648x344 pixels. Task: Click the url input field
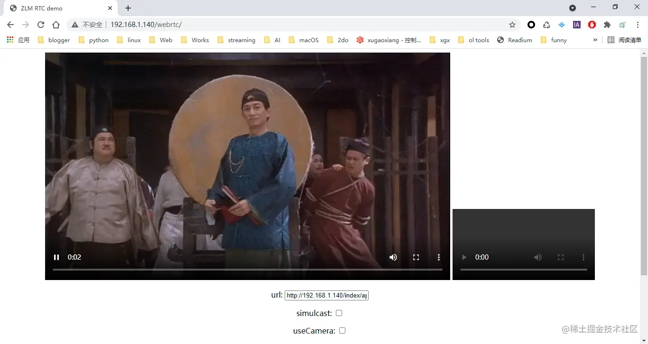point(326,295)
